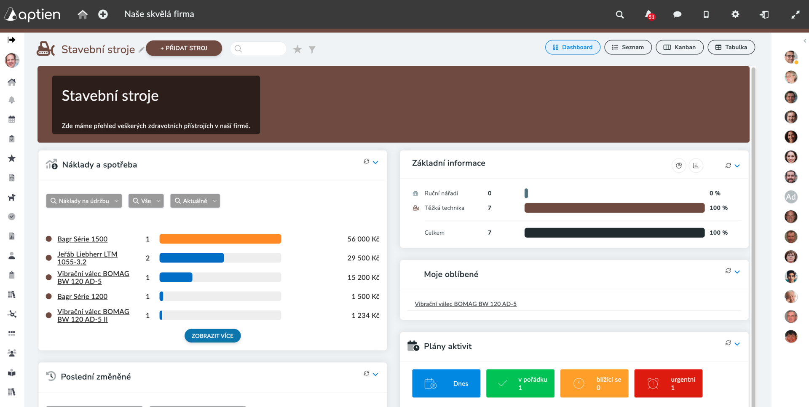Image resolution: width=809 pixels, height=407 pixels.
Task: Switch to the Tabulka view tab
Action: (731, 47)
